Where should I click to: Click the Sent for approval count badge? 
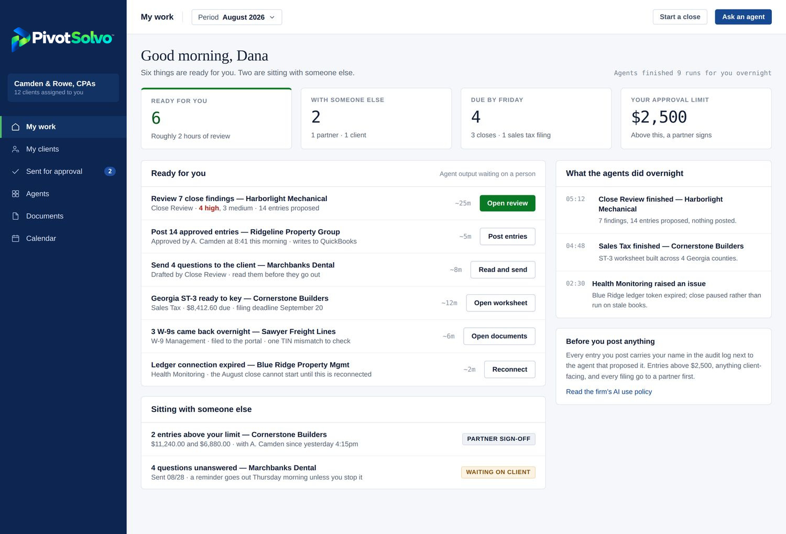[110, 171]
